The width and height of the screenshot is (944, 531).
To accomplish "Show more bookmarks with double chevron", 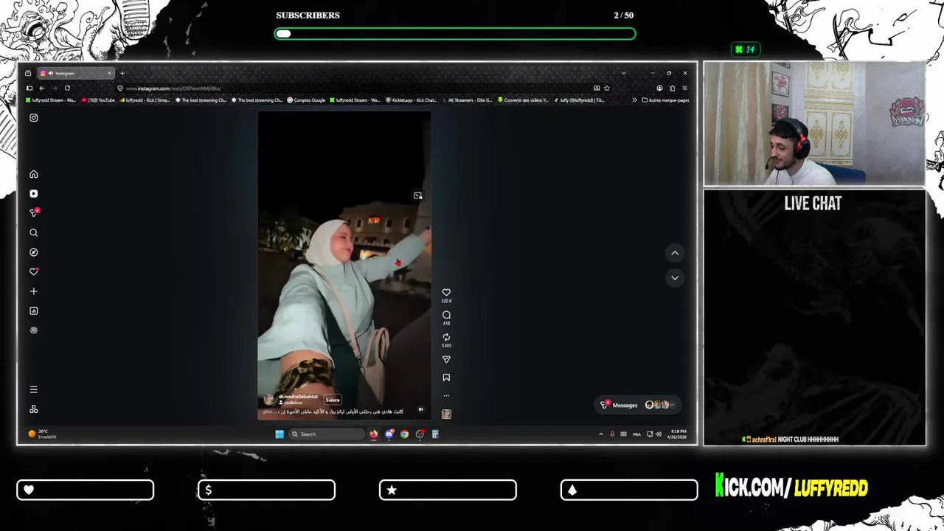I will (634, 100).
